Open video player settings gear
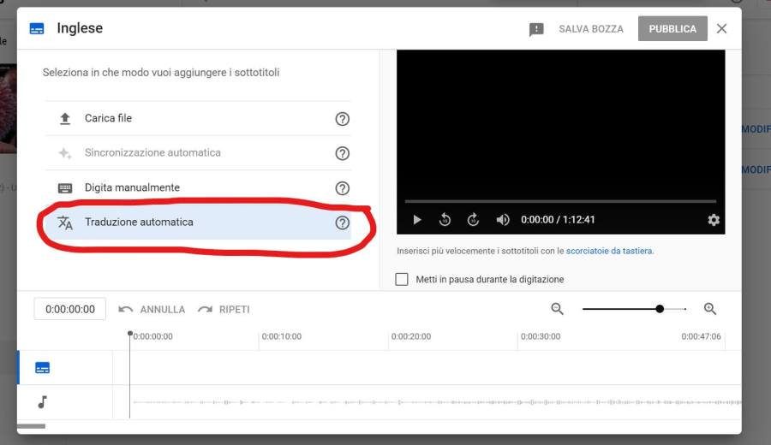Image resolution: width=771 pixels, height=445 pixels. (x=714, y=220)
